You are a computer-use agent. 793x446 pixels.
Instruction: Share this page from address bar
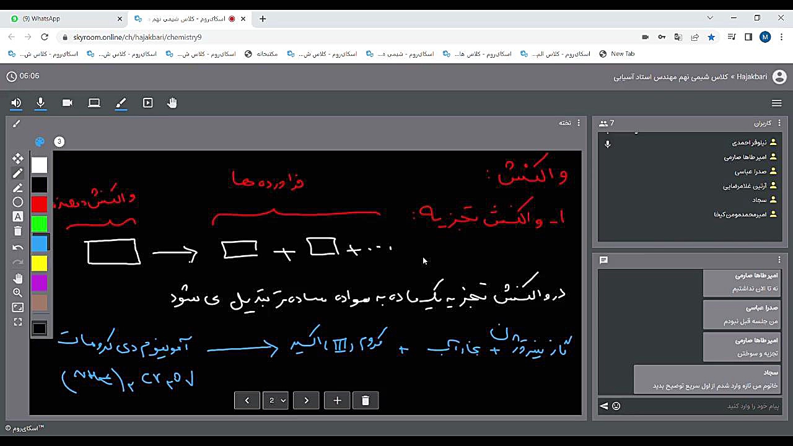[695, 37]
